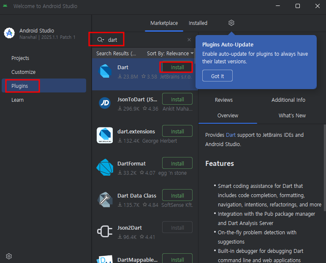The image size is (326, 263).
Task: Click the Search Results header label
Action: pos(116,54)
